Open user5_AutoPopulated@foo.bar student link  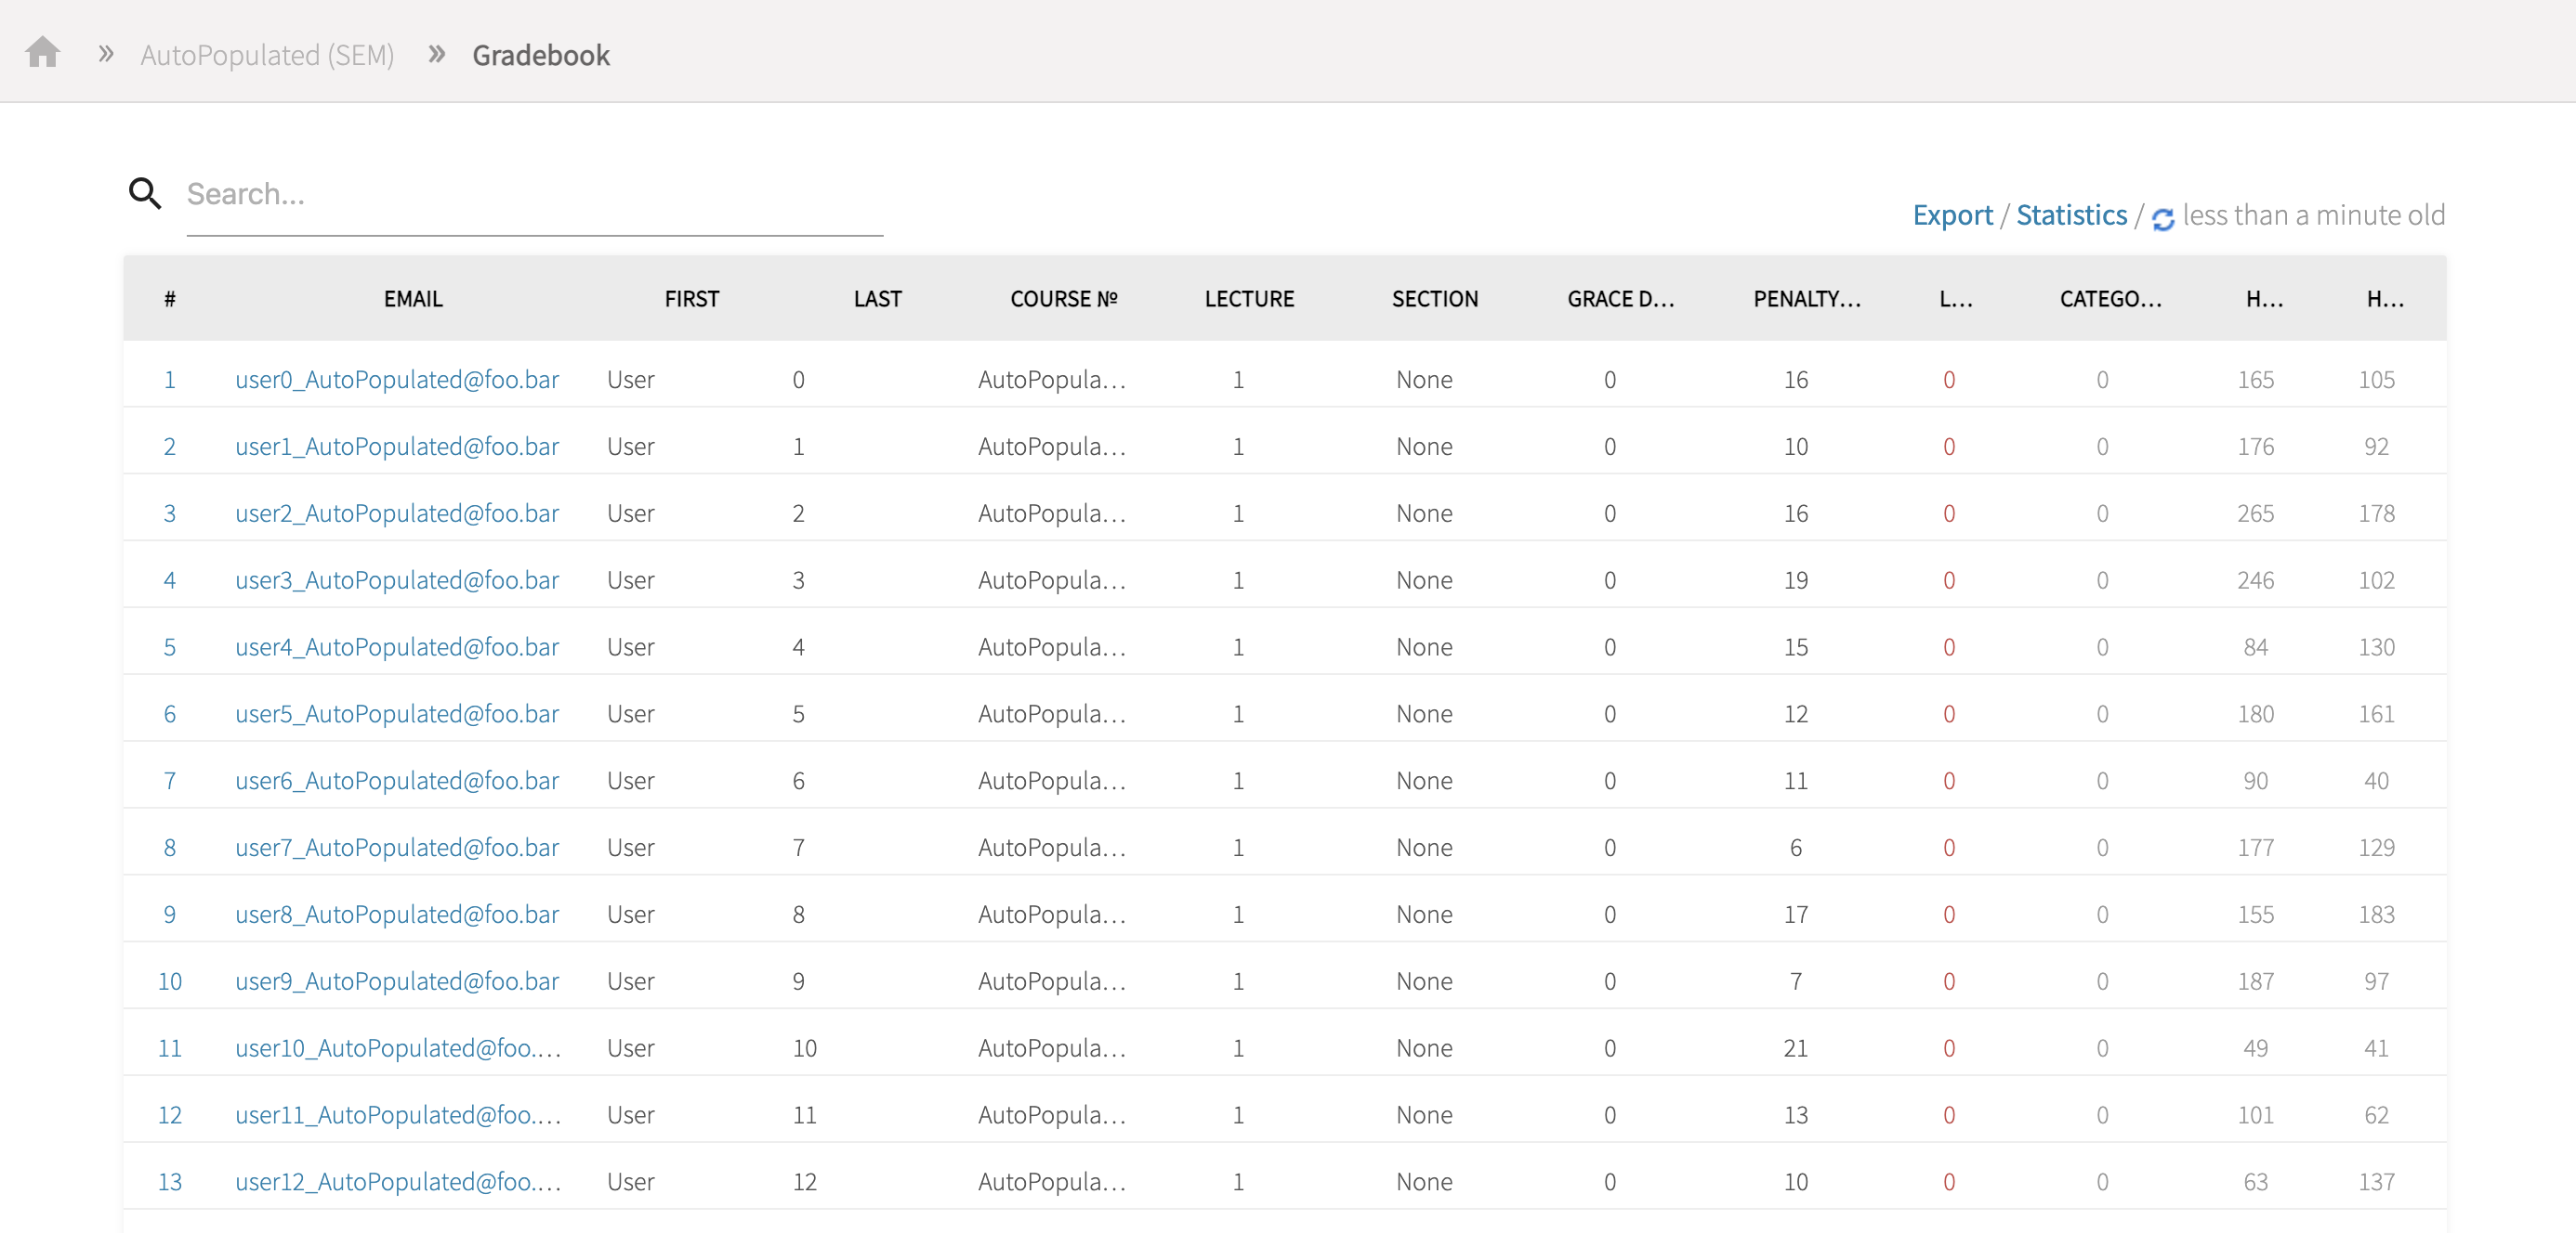tap(397, 713)
